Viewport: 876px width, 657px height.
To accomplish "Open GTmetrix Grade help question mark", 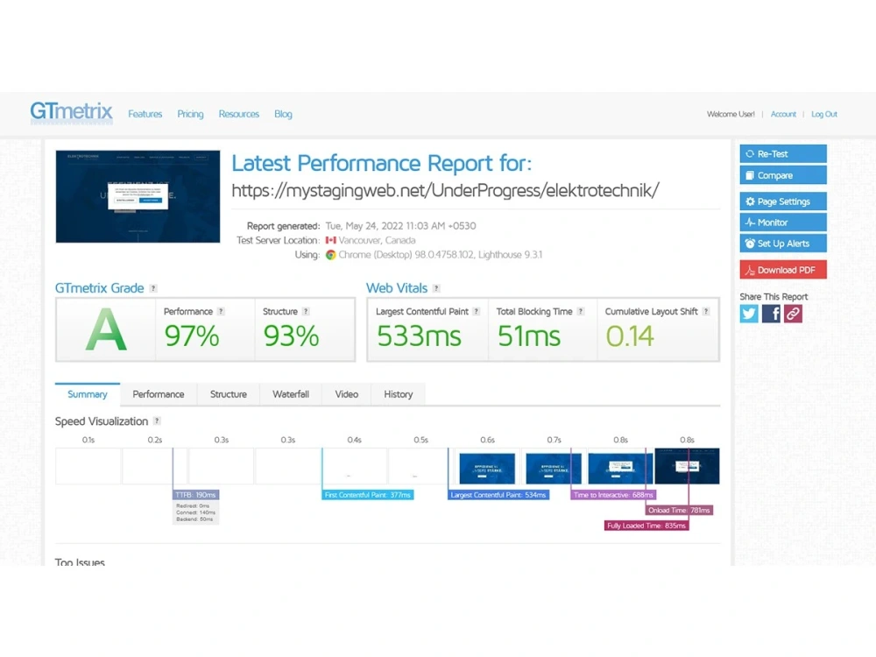I will click(x=153, y=288).
